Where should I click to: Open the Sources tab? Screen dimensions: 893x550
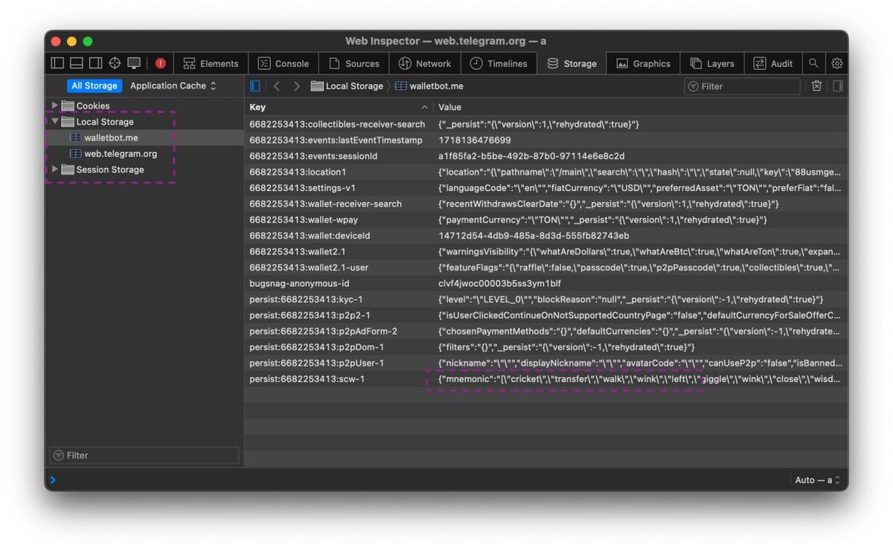(x=354, y=63)
